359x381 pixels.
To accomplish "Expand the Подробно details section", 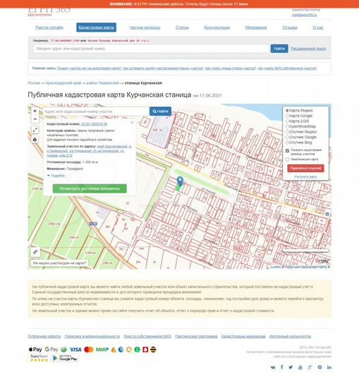I will (58, 176).
